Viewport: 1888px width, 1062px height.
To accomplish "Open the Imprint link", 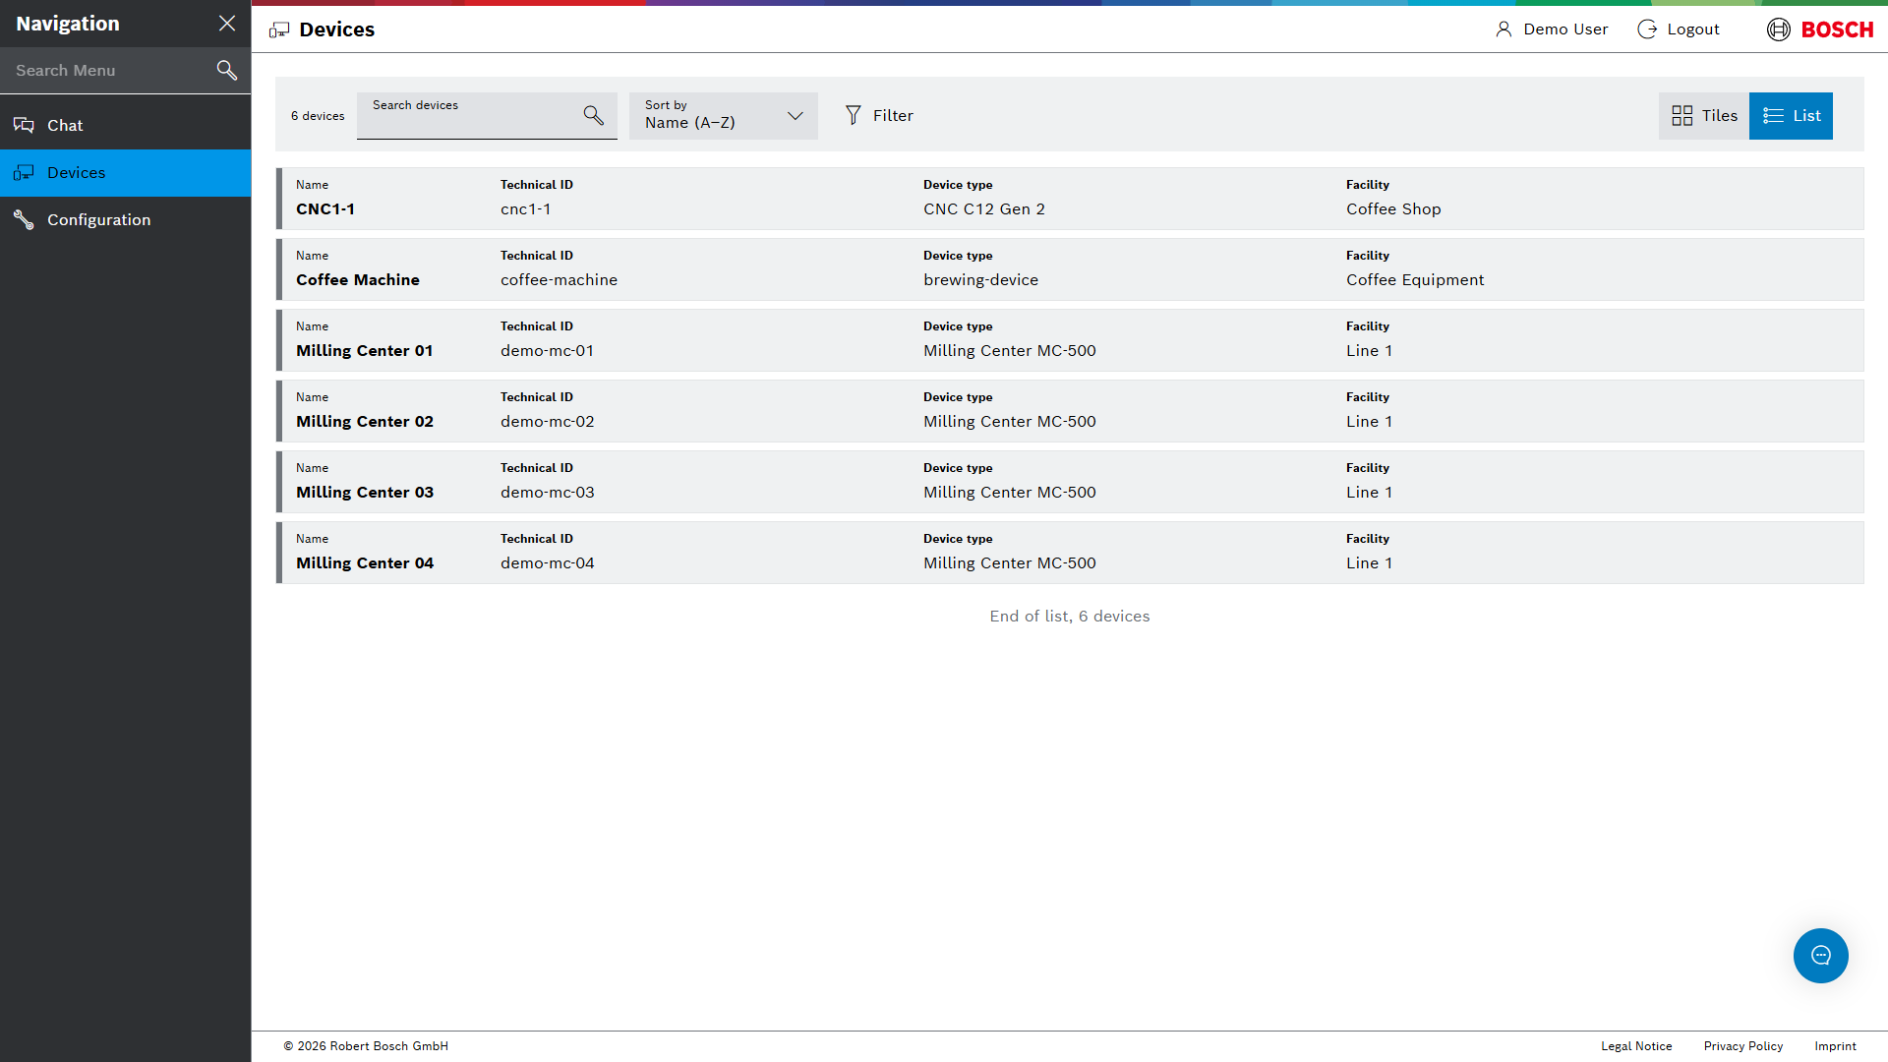I will coord(1835,1046).
